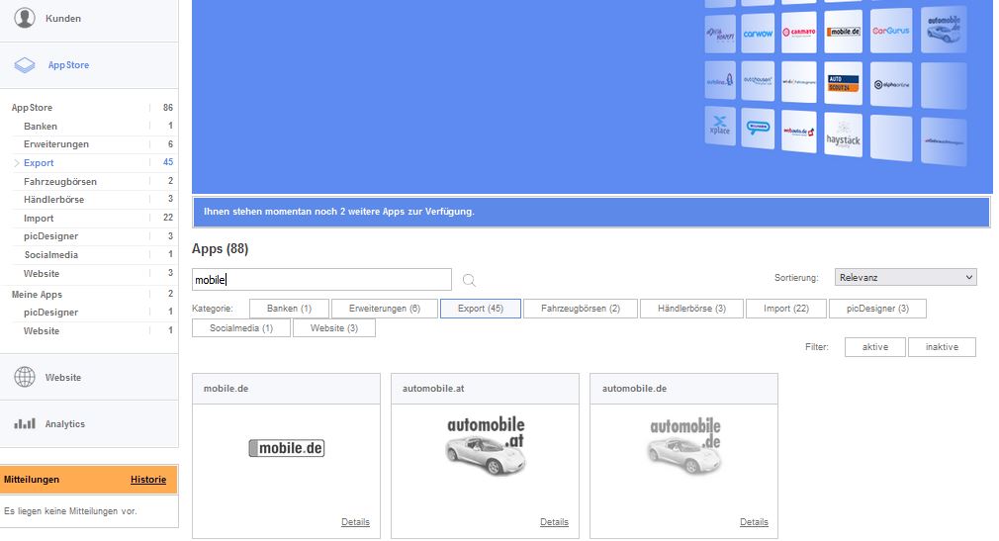
Task: Select the Händlerbörse (3) category button
Action: click(691, 309)
